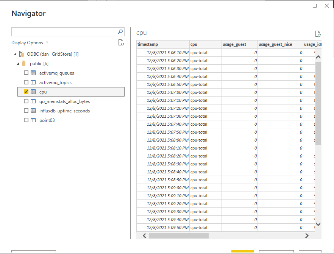This screenshot has width=334, height=254.
Task: Click inside the navigator search box
Action: tap(64, 32)
